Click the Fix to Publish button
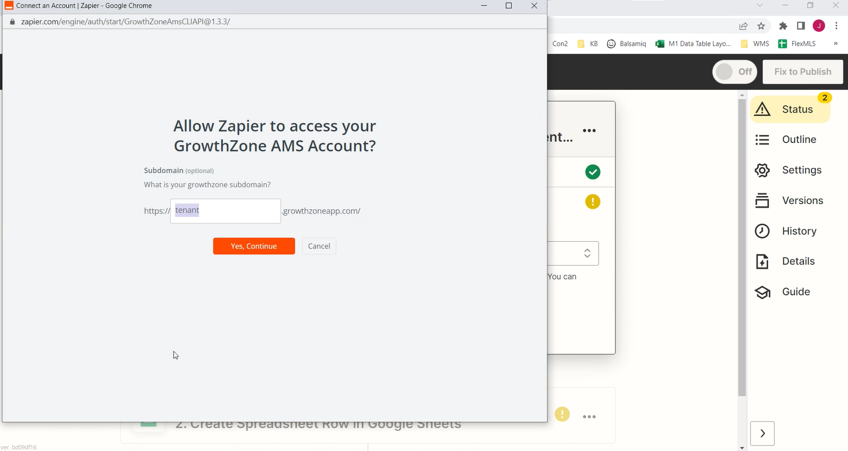The width and height of the screenshot is (848, 451). point(803,71)
